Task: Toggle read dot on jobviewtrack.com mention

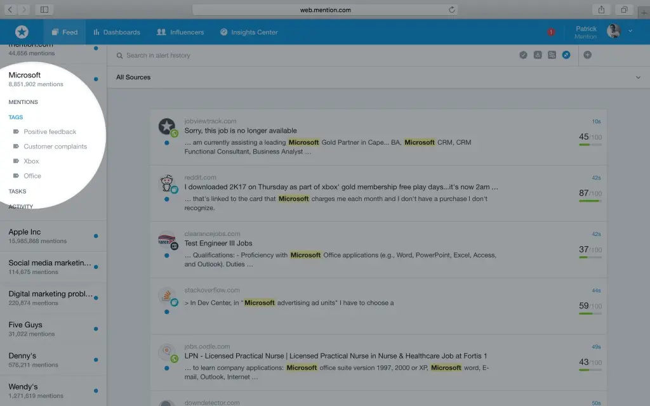Action: tap(166, 143)
